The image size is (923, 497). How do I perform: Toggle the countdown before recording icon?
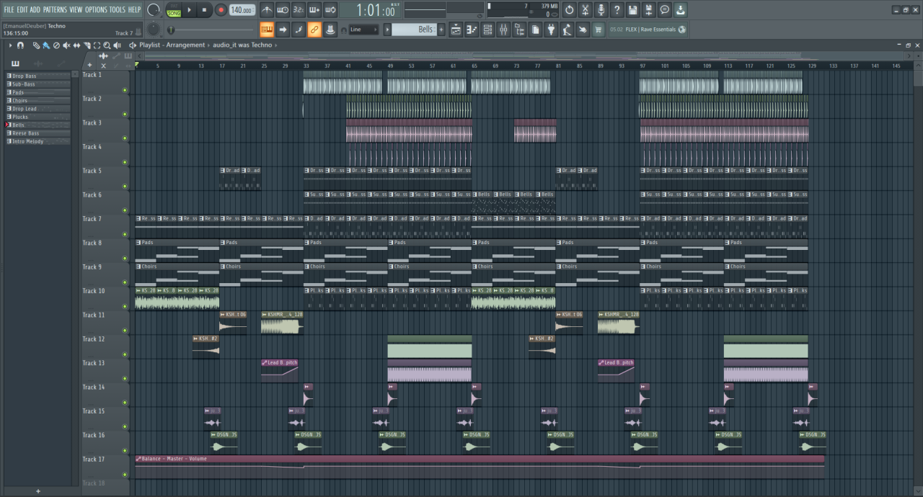tap(299, 10)
